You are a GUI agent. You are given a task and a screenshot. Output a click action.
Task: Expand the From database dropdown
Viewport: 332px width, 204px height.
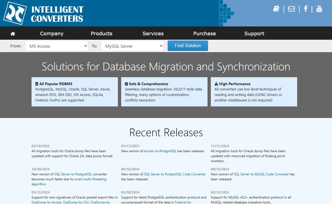pyautogui.click(x=56, y=46)
